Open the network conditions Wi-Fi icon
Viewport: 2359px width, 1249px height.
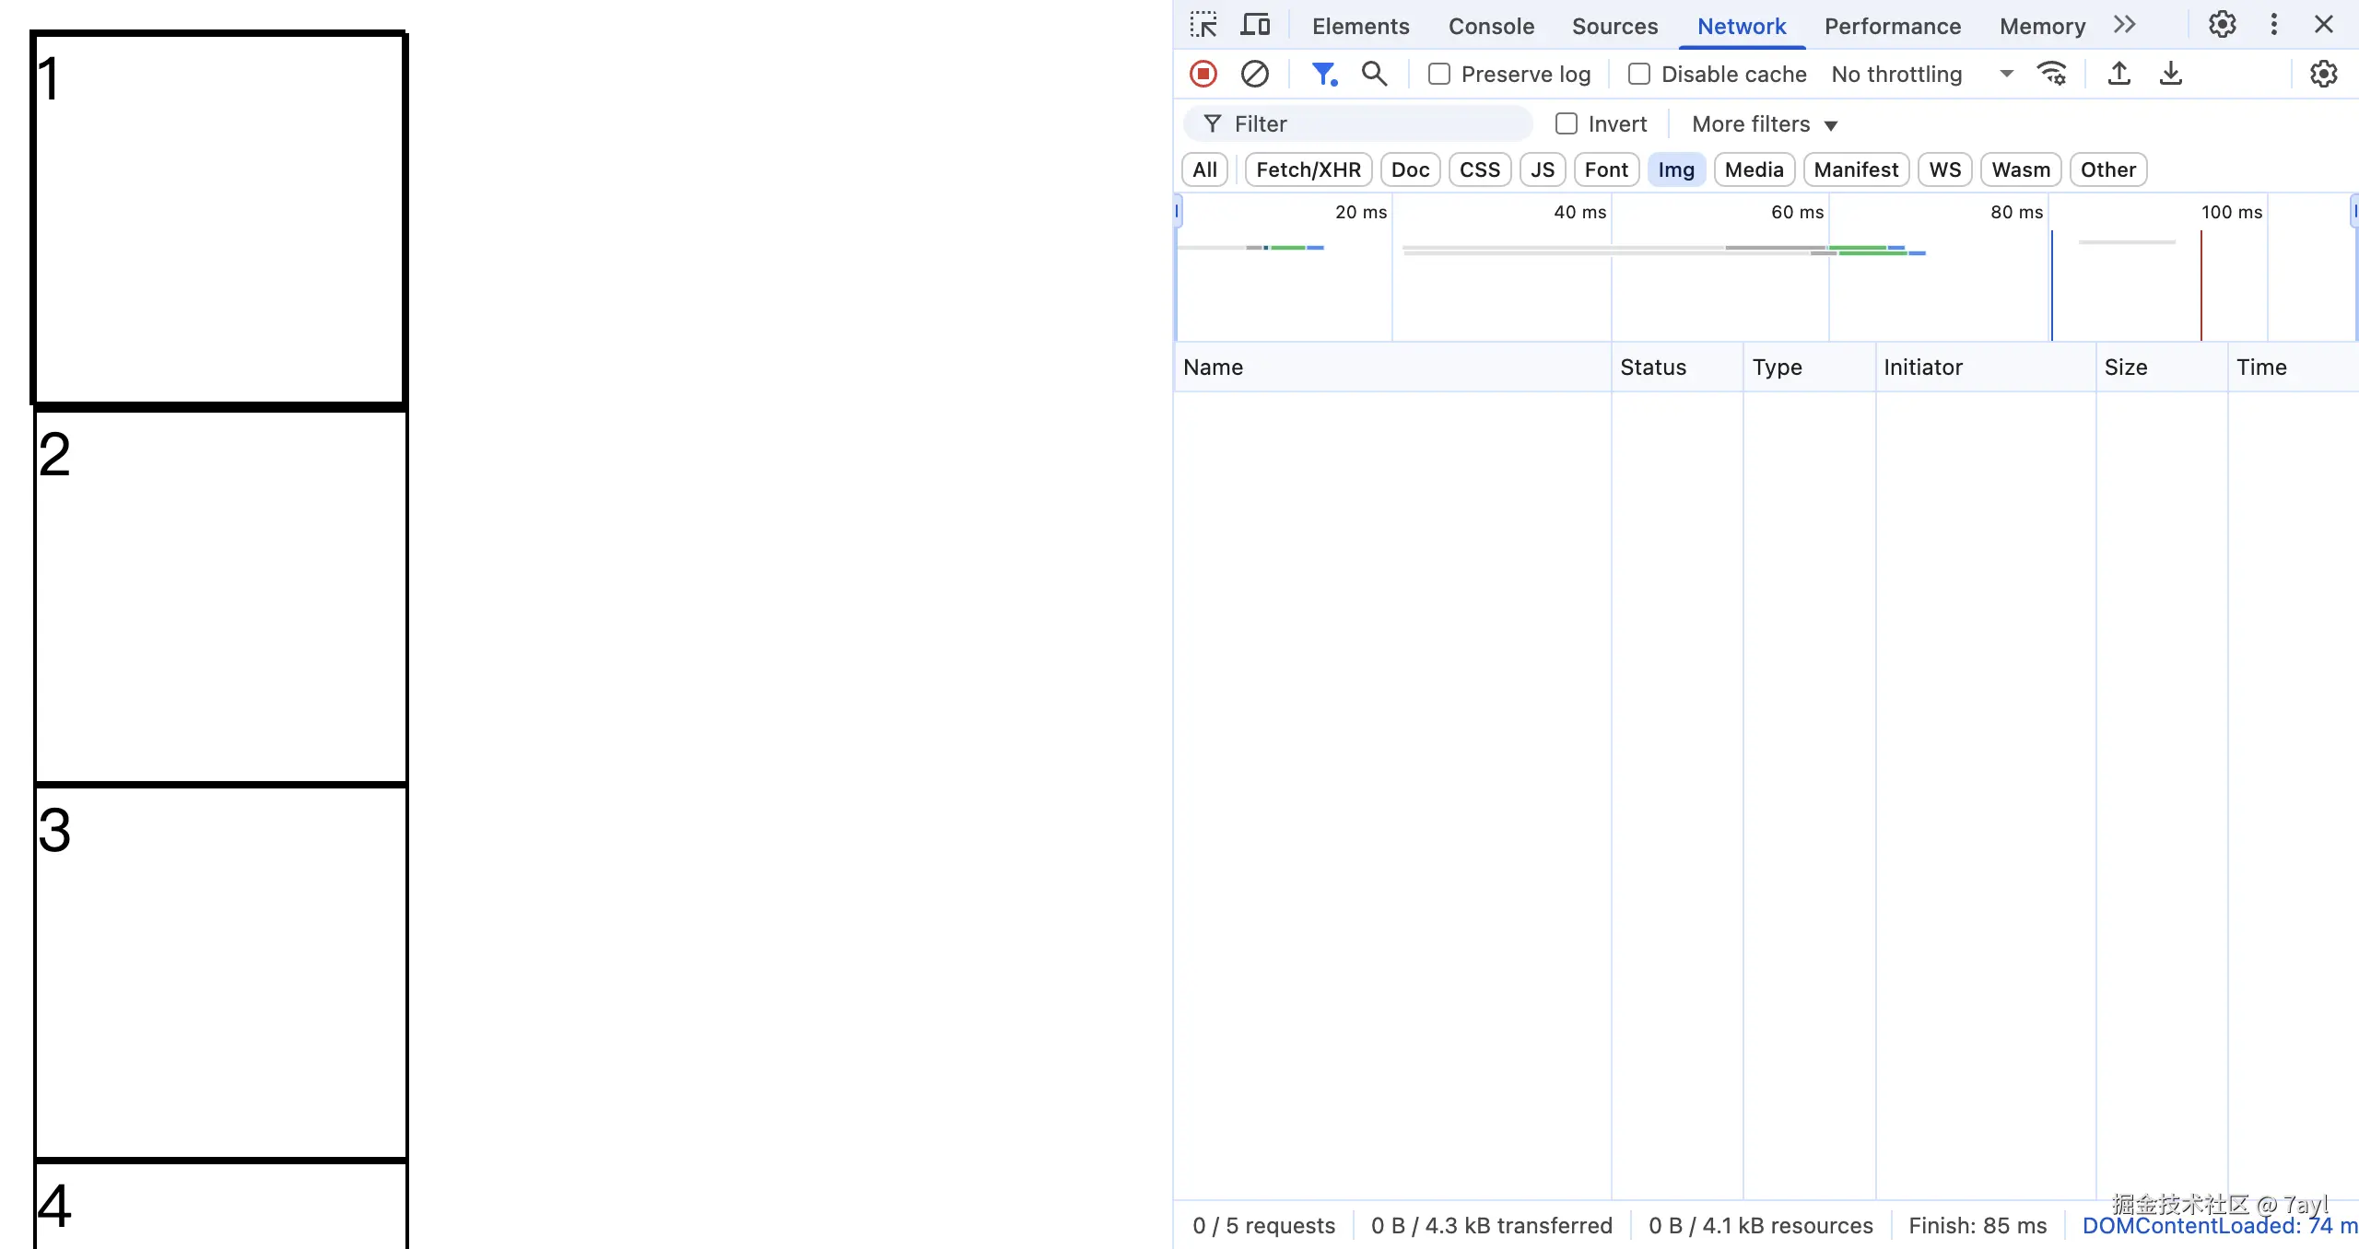2052,74
